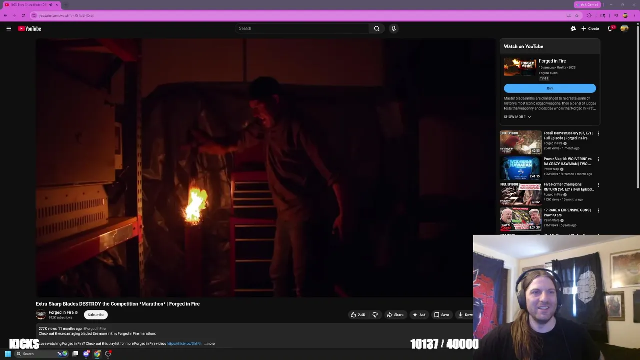Reload the page with the refresh icon
The image size is (640, 360).
[23, 15]
